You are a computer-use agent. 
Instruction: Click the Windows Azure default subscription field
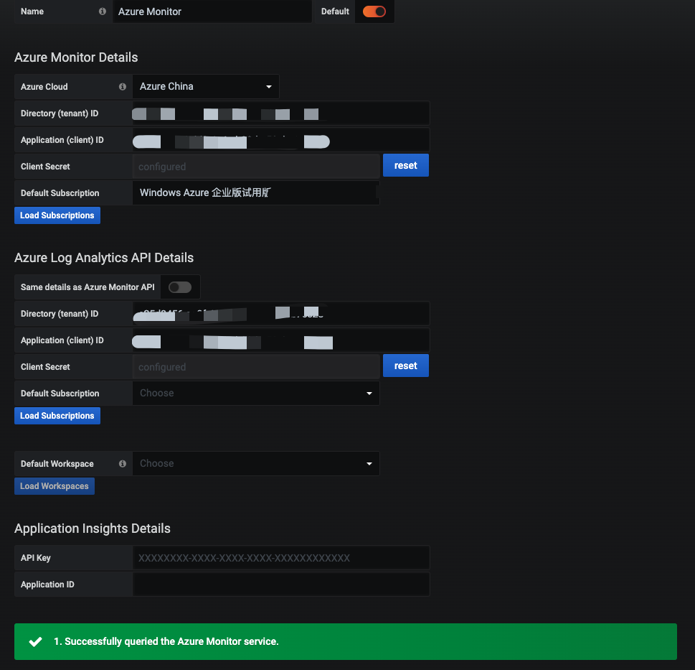(256, 192)
